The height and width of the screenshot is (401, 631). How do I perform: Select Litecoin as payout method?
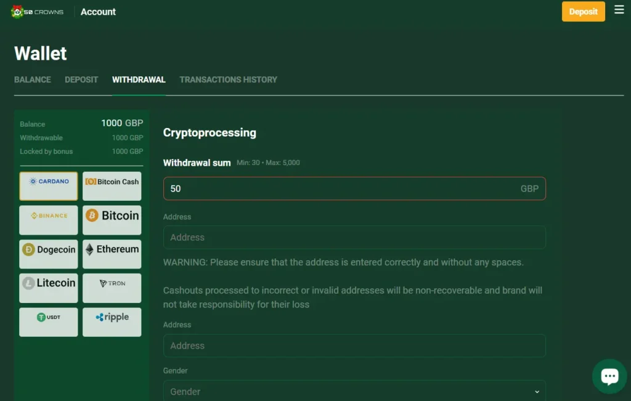point(49,288)
